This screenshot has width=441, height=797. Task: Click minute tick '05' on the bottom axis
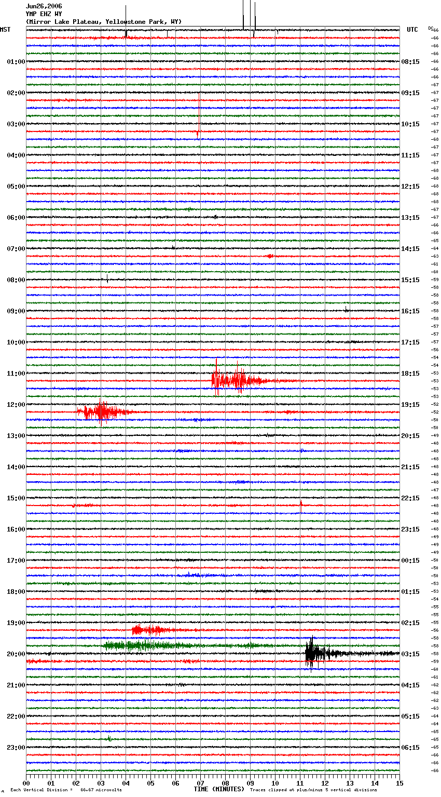(x=150, y=783)
